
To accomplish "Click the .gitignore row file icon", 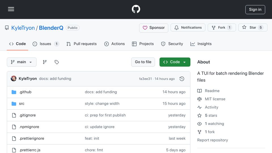I will (x=14, y=115).
